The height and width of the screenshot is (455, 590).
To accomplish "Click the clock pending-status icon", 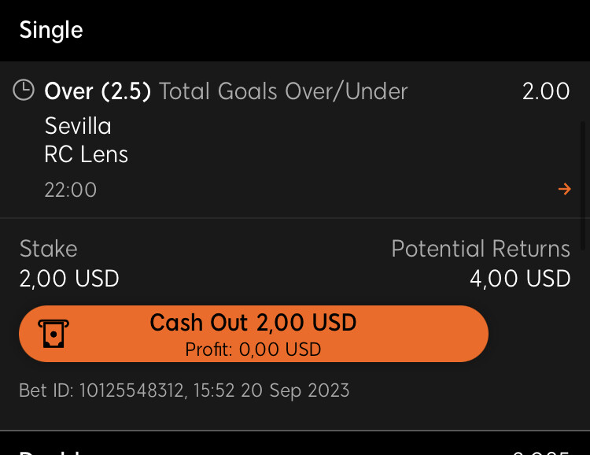I will click(24, 90).
